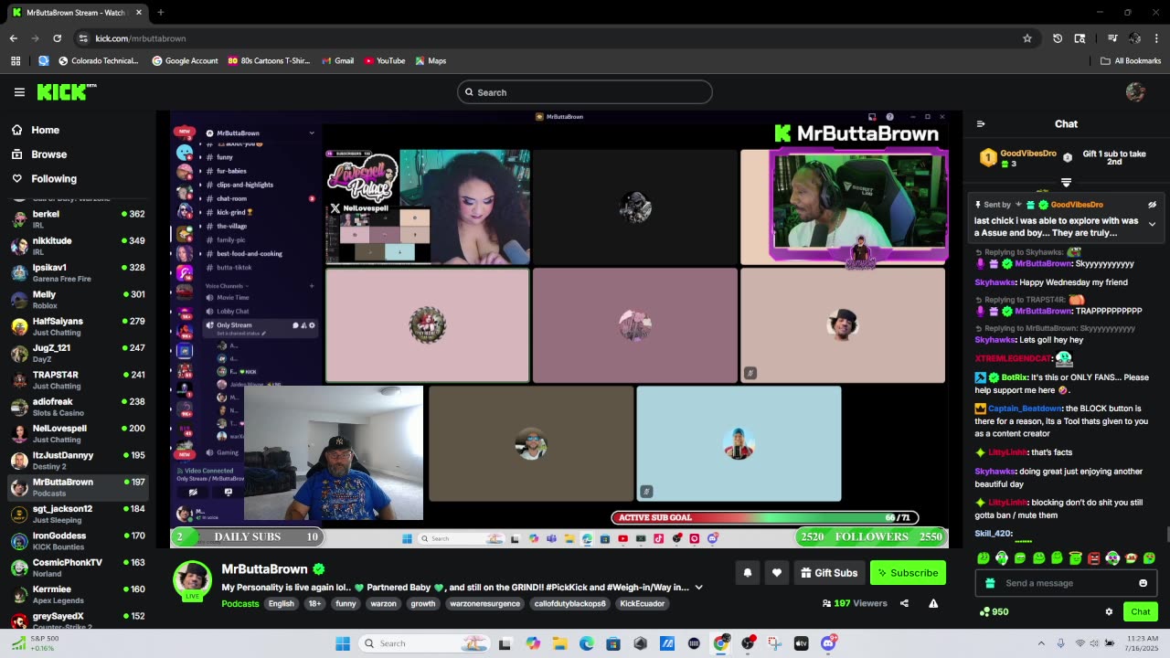Click the Gift Subs button
This screenshot has width=1170, height=658.
tap(829, 573)
